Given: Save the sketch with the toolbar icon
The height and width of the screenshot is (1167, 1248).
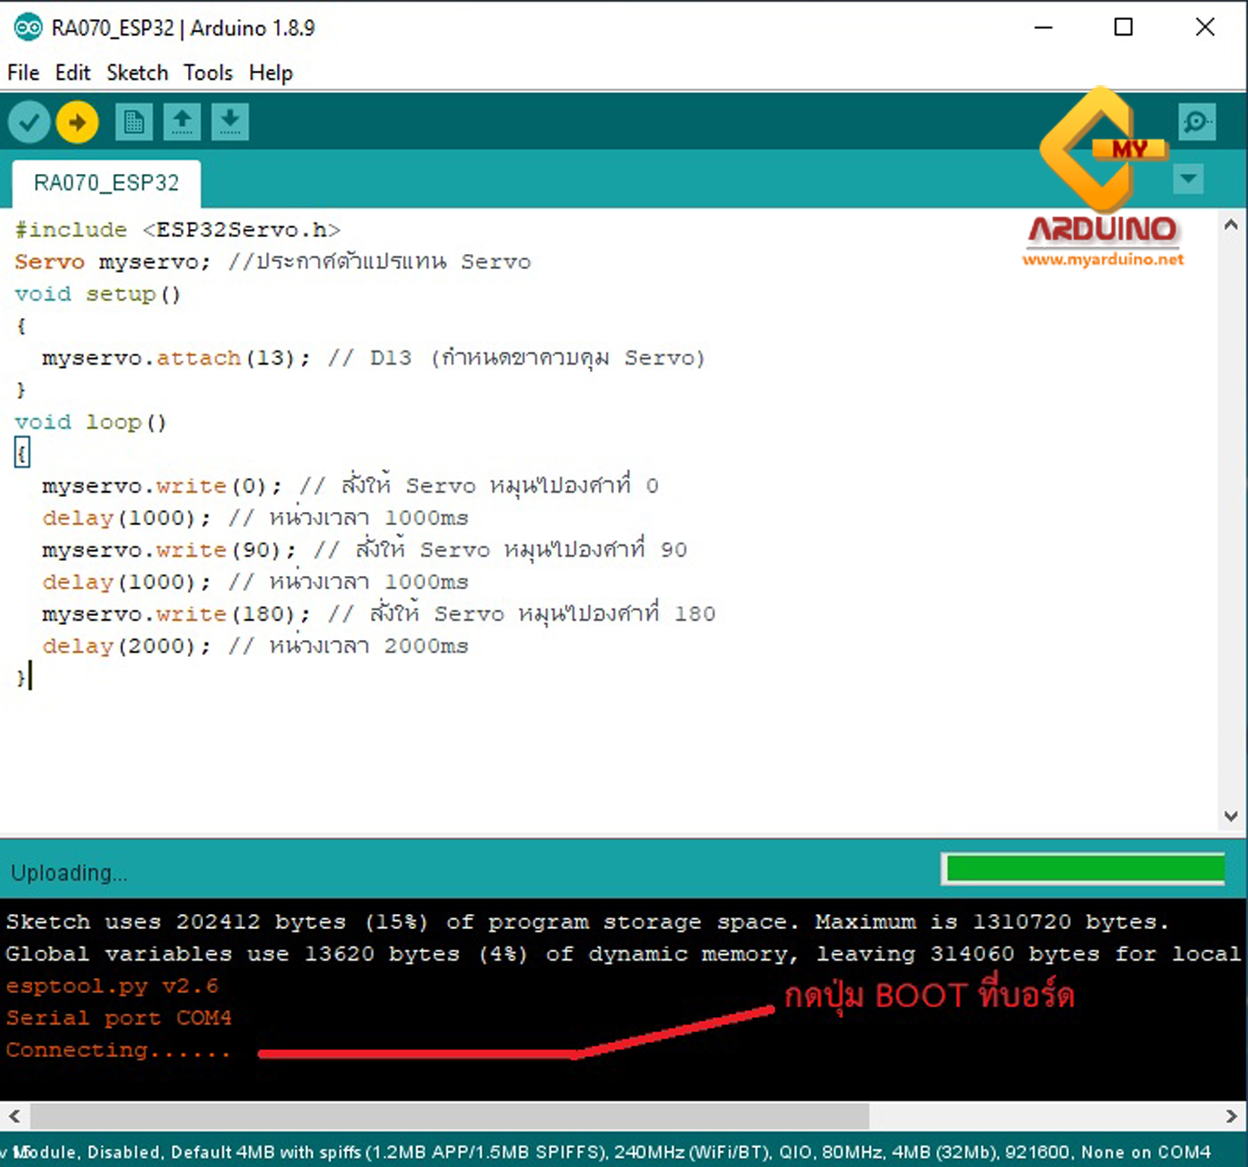Looking at the screenshot, I should click(230, 122).
